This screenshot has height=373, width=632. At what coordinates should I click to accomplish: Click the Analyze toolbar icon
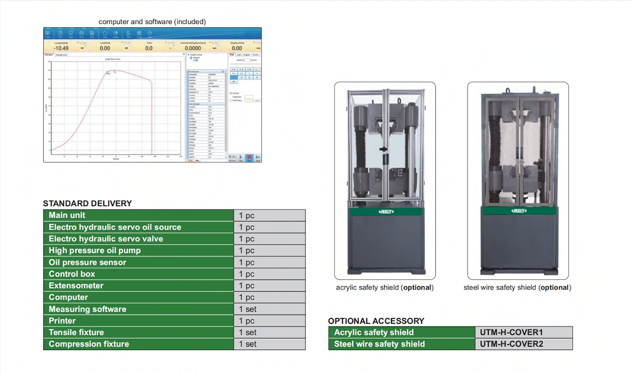pos(115,34)
